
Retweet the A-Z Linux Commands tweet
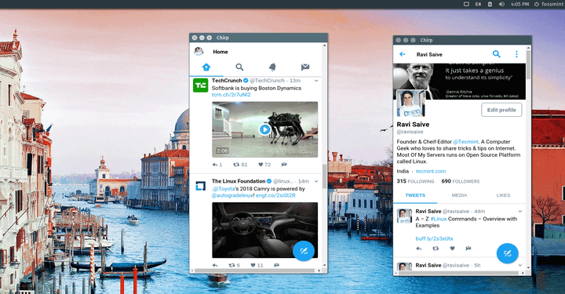click(x=436, y=249)
